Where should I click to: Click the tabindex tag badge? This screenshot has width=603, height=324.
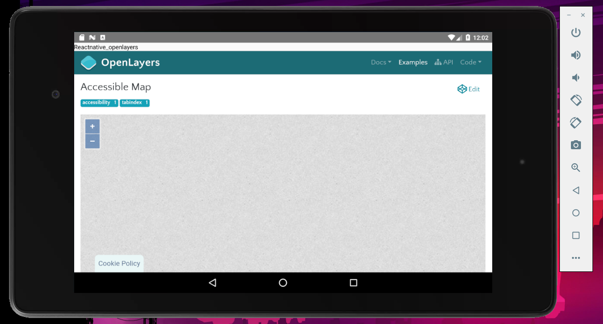coord(135,103)
